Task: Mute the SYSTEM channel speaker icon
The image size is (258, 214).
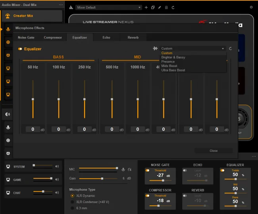Action: [57, 166]
